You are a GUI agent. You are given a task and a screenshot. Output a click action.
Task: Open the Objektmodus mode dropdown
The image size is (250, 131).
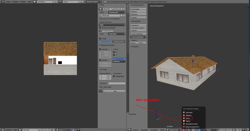click(x=174, y=130)
